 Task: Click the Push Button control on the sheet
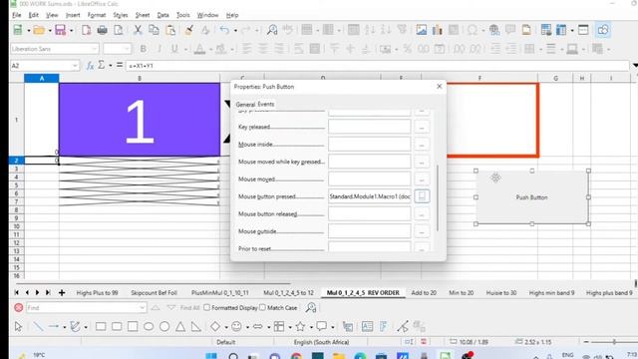point(531,197)
